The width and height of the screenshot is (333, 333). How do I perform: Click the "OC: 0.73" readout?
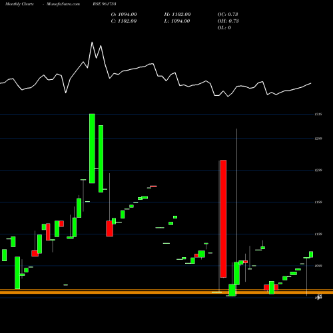click(228, 15)
